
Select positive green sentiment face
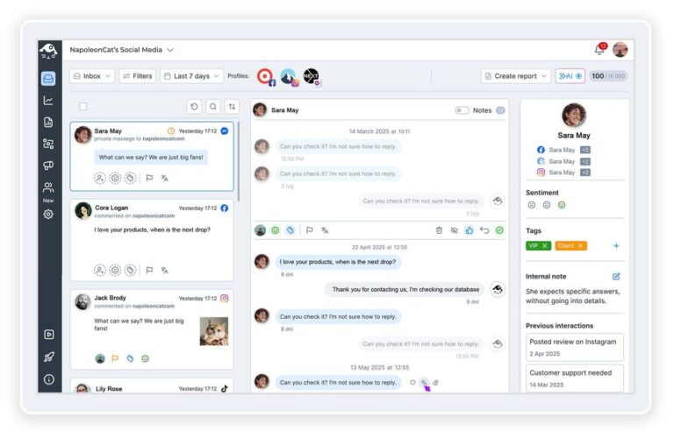[x=562, y=205]
